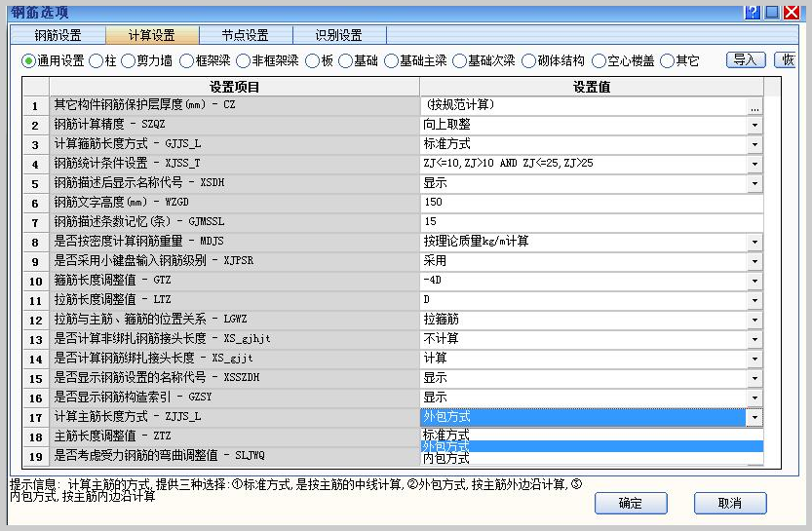Choose 标准方式 from the open list
Viewport: 812px width, 531px height.
pyautogui.click(x=446, y=435)
